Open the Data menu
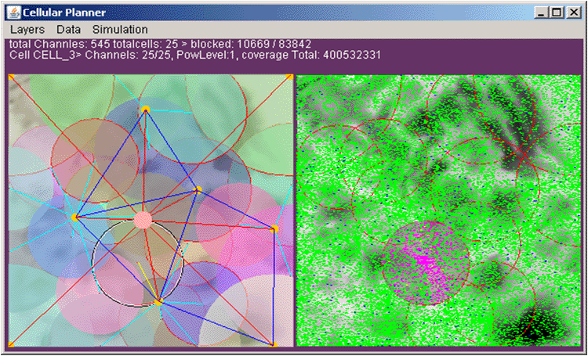The height and width of the screenshot is (356, 588). tap(69, 30)
